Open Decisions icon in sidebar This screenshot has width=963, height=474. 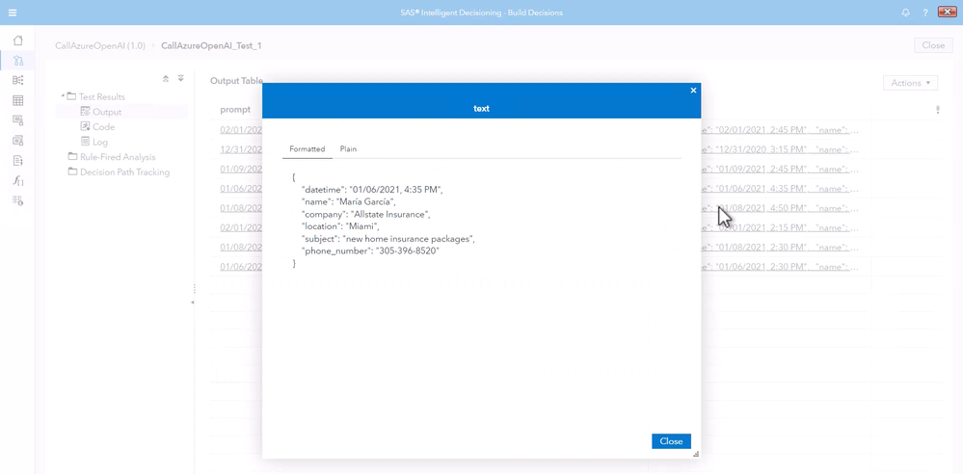tap(17, 60)
